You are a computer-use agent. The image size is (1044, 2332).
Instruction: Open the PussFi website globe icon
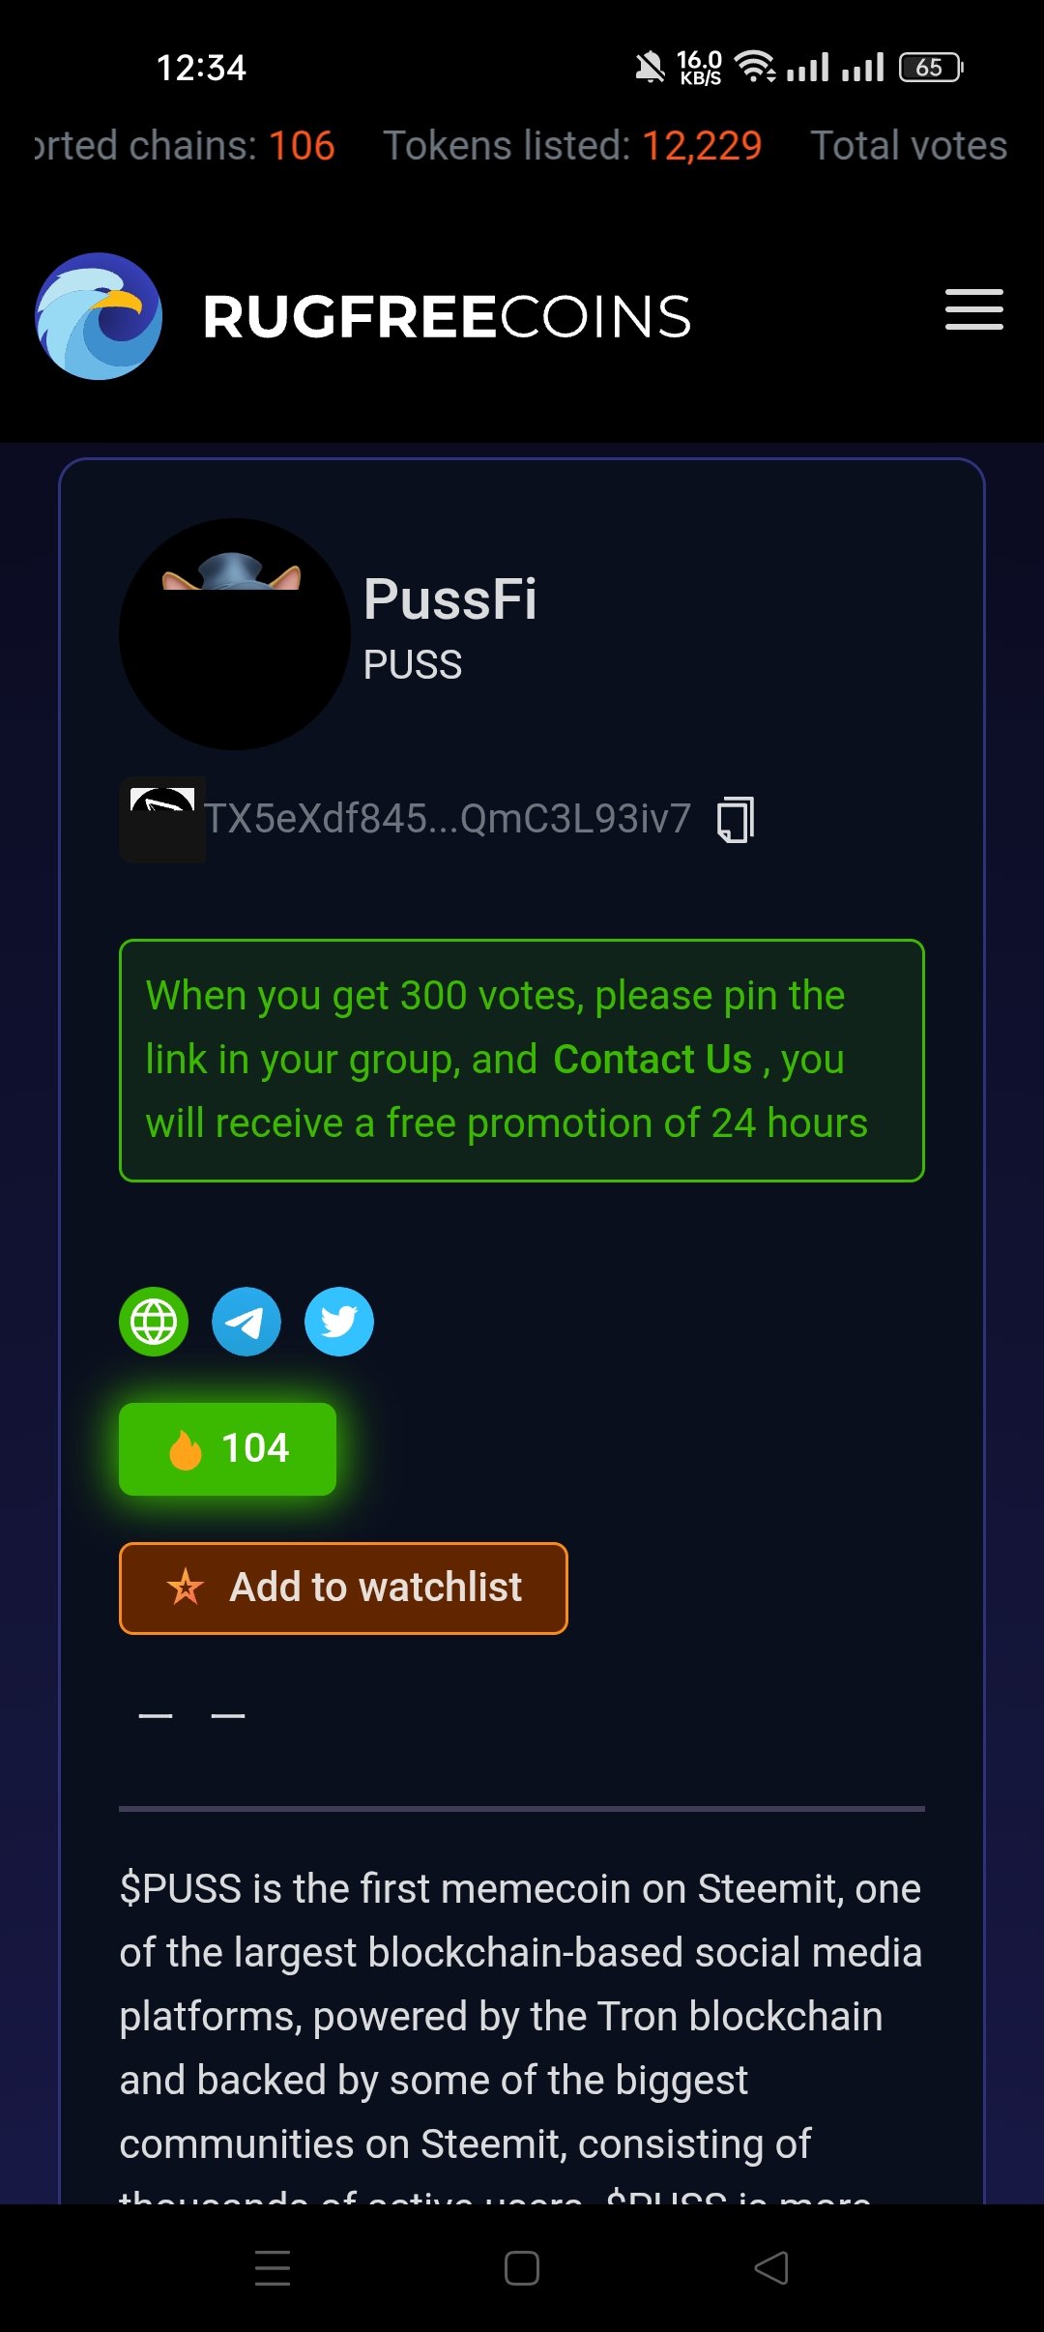tap(154, 1322)
